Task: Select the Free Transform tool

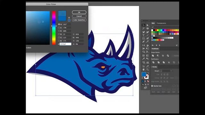Action: [x=147, y=49]
